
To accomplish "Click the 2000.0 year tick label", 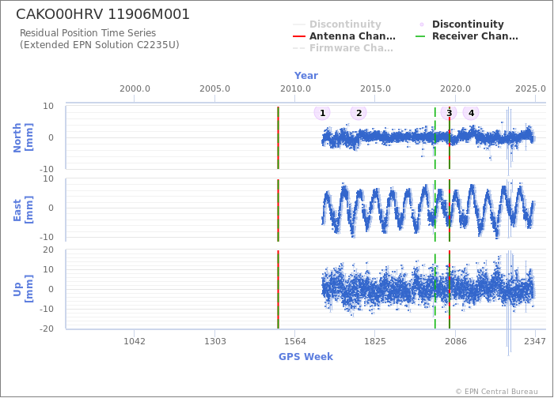I will (135, 88).
